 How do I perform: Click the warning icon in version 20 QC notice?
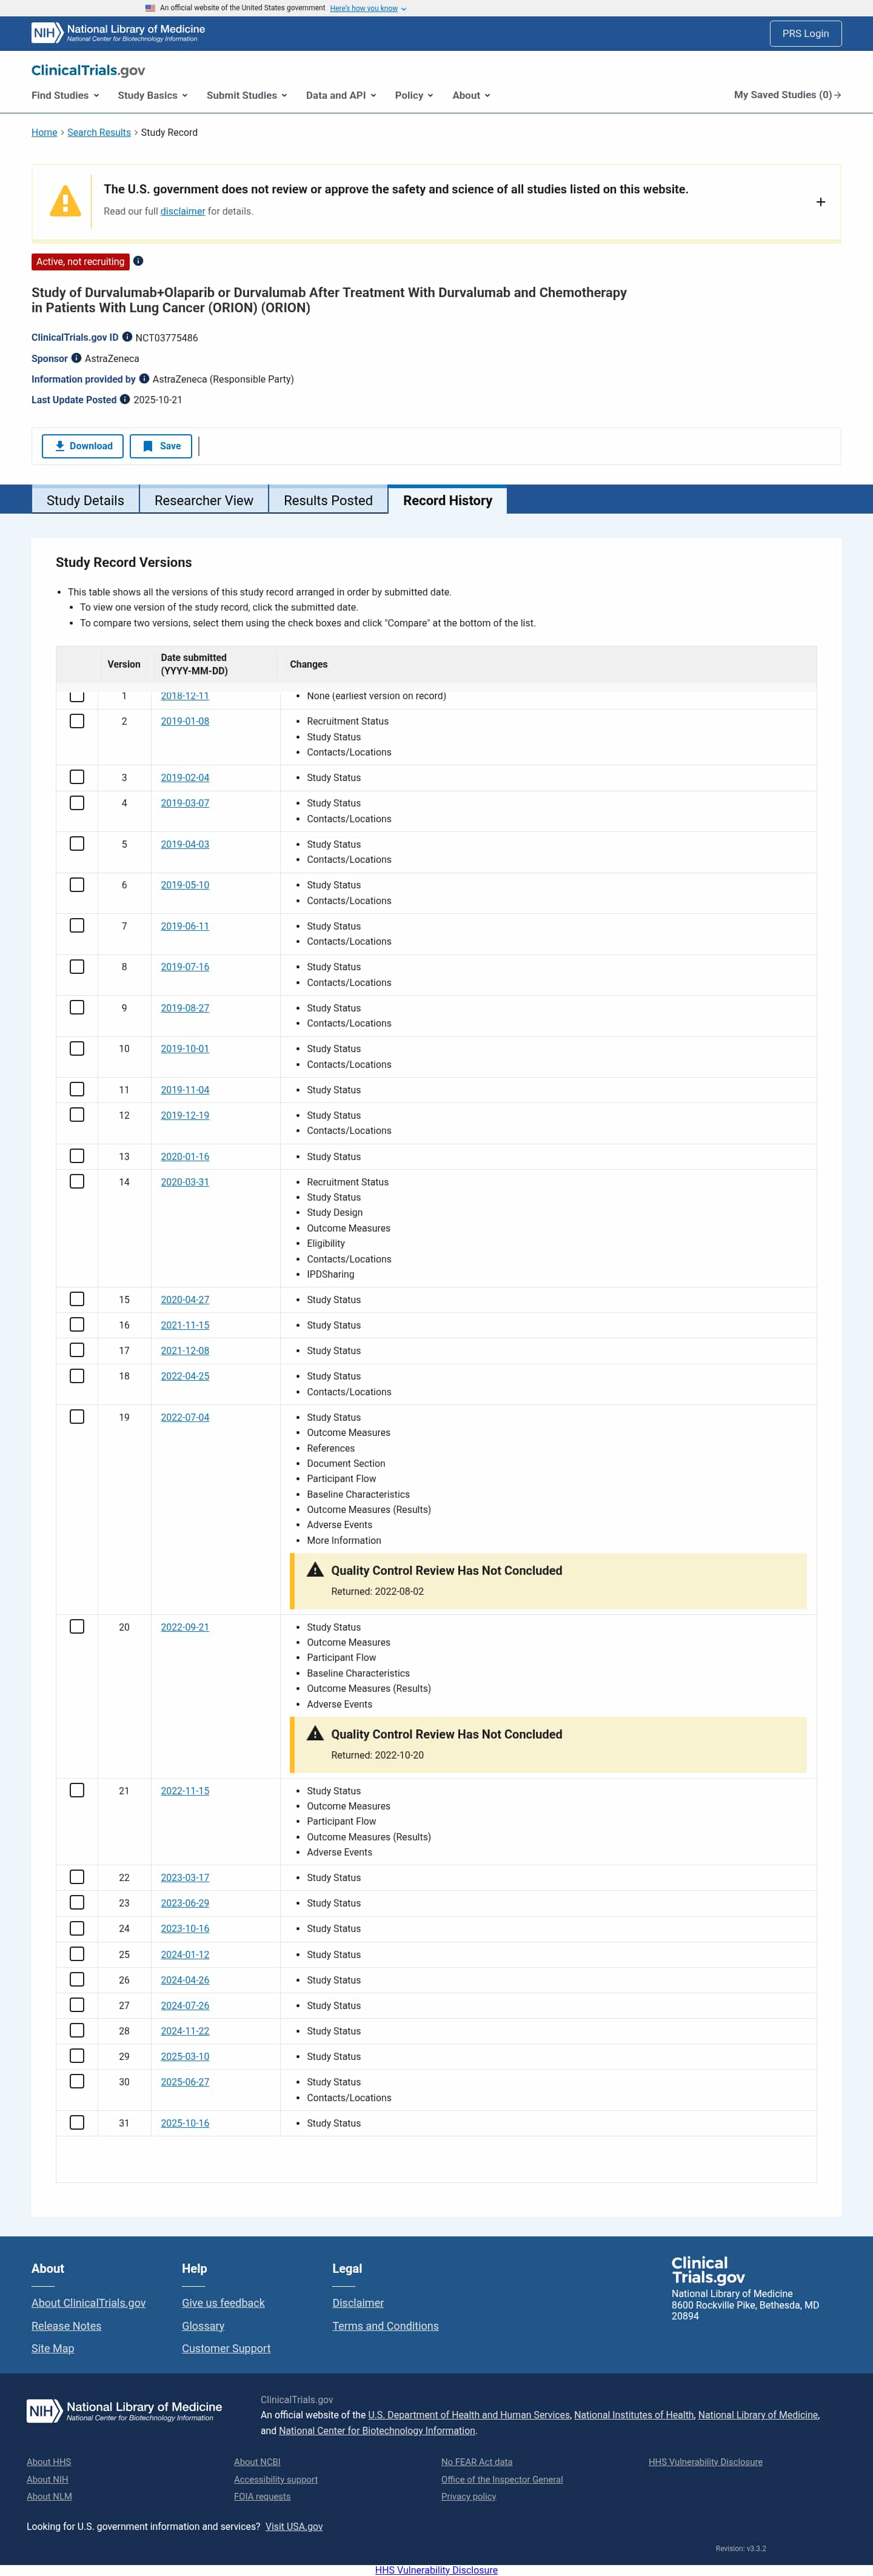tap(315, 1733)
